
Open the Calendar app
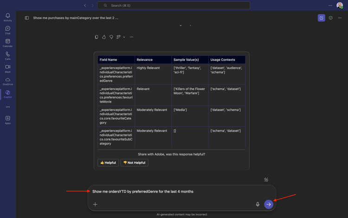pos(7,43)
